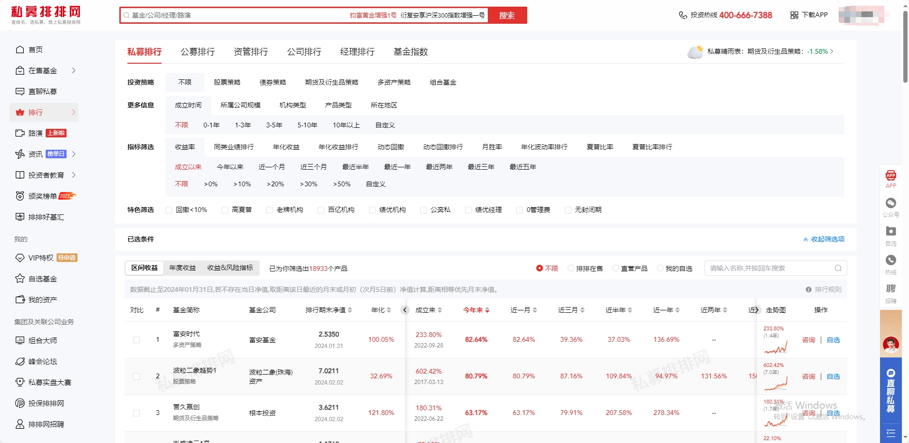Image resolution: width=909 pixels, height=443 pixels.
Task: Enable the 0管理费 checkbox
Action: [520, 210]
